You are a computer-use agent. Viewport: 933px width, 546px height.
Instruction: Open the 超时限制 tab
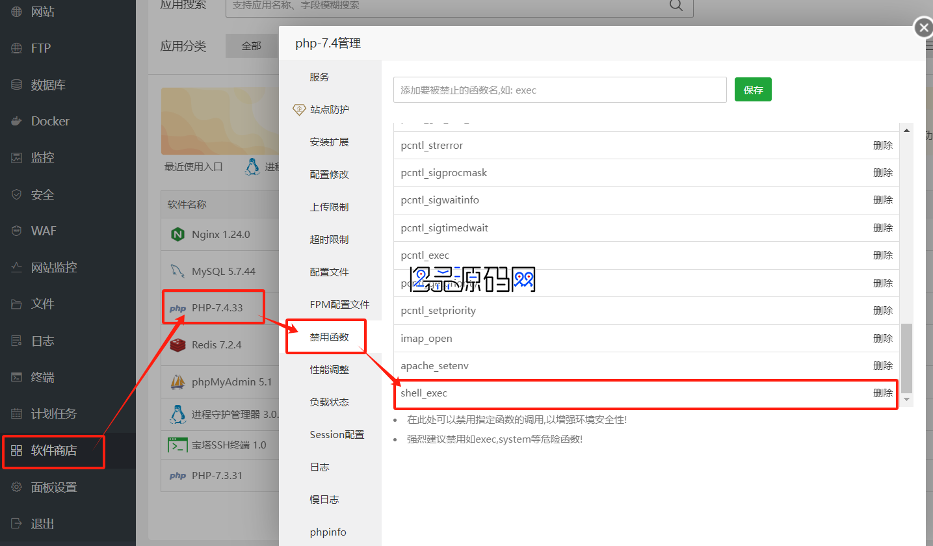click(329, 239)
